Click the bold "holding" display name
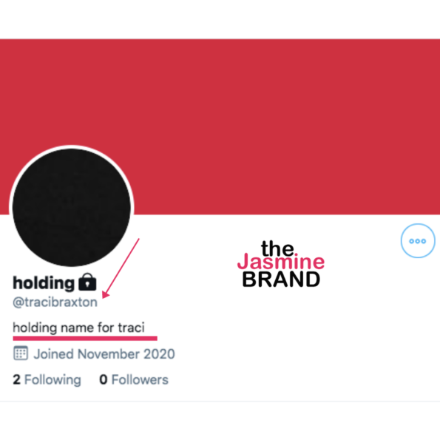 44,282
